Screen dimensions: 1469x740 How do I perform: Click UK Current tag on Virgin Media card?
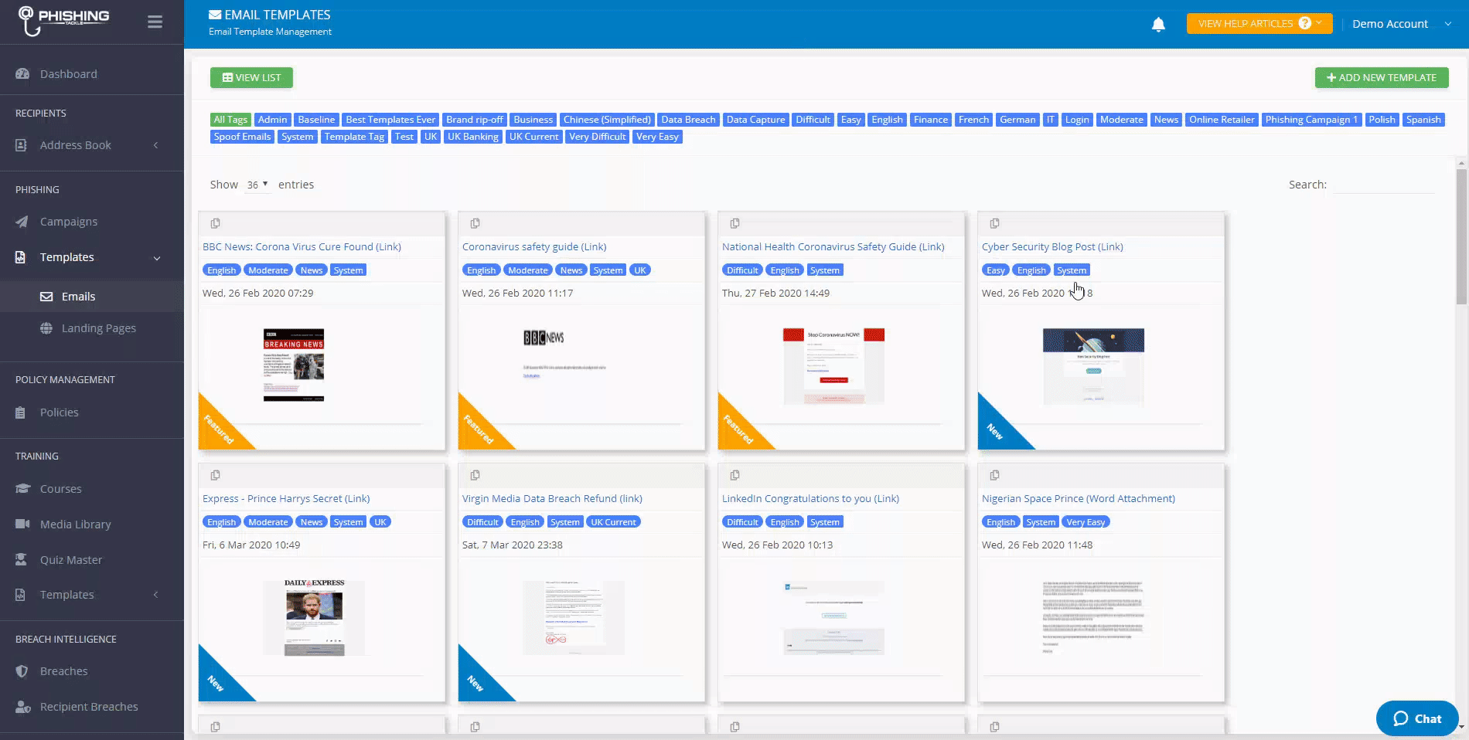pyautogui.click(x=613, y=522)
